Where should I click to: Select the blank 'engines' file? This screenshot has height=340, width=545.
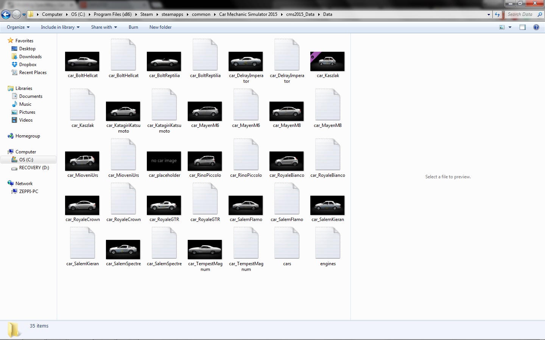(328, 243)
